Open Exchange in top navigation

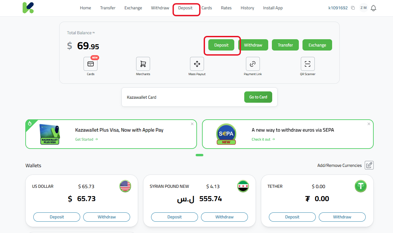click(x=133, y=8)
